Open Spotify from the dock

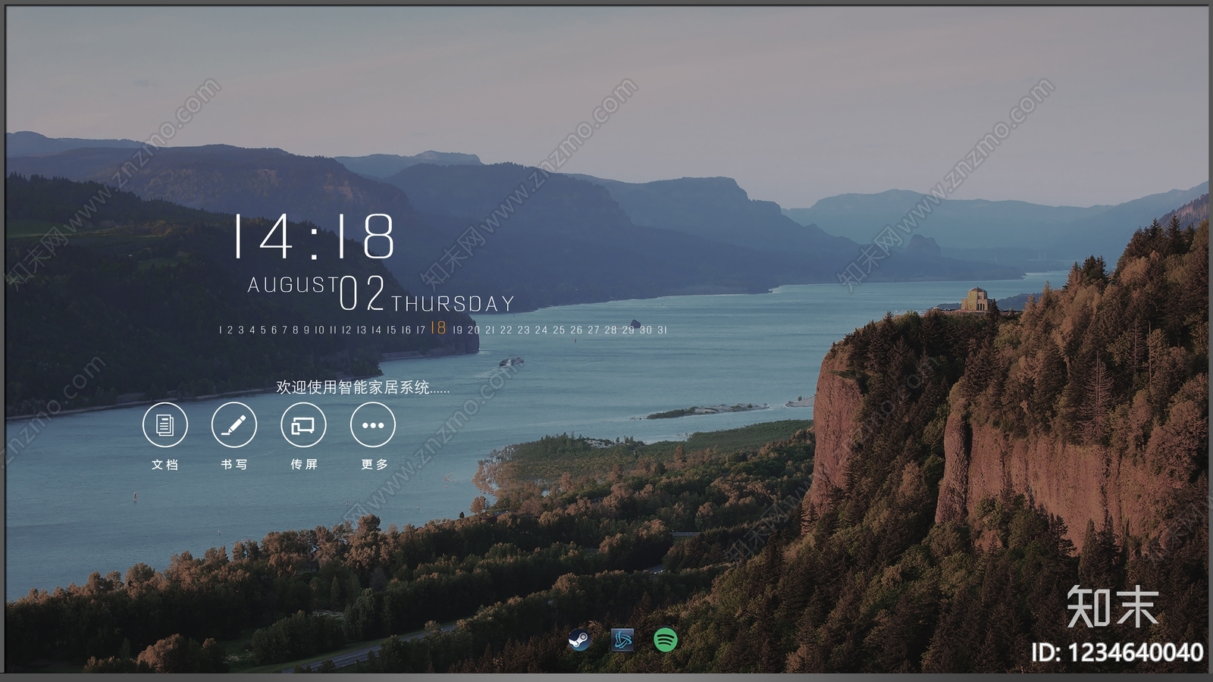pyautogui.click(x=666, y=640)
